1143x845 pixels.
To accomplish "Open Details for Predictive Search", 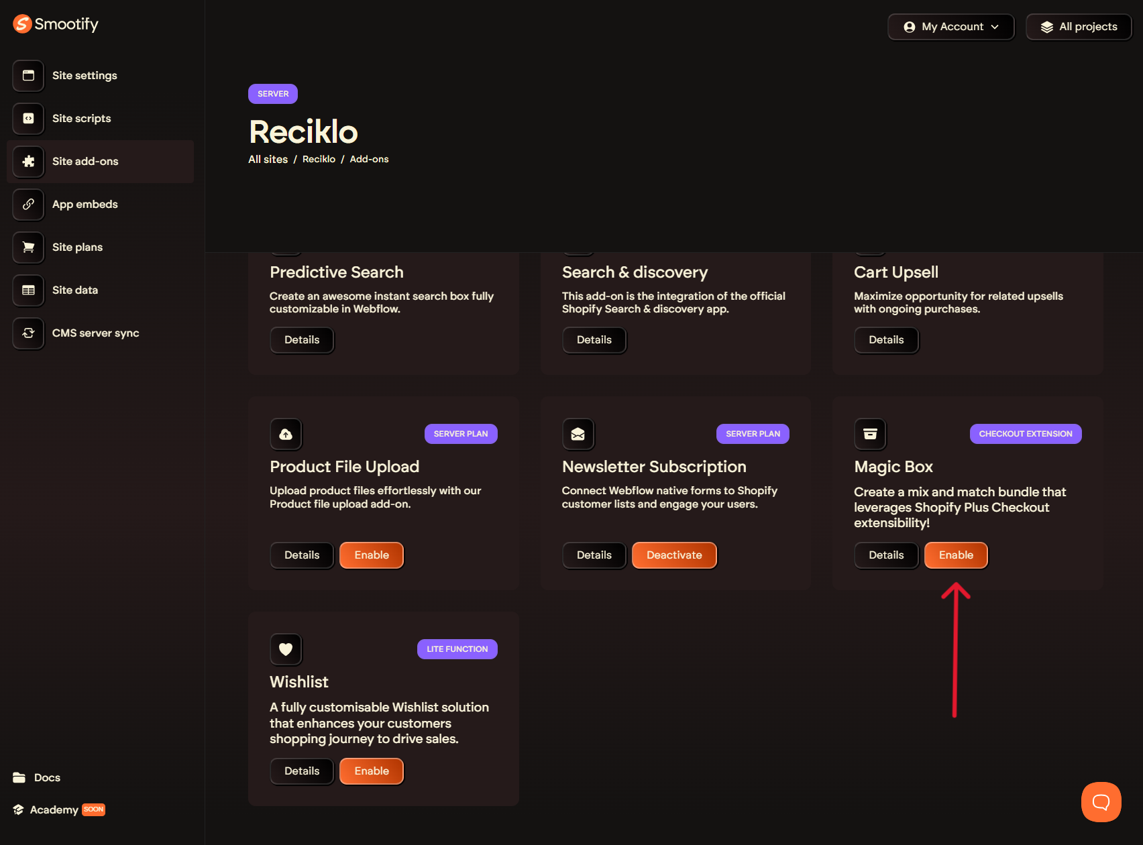I will tap(302, 340).
